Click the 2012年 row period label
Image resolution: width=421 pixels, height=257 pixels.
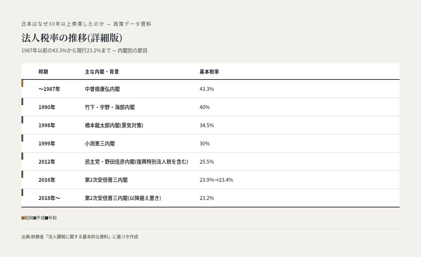(x=47, y=162)
